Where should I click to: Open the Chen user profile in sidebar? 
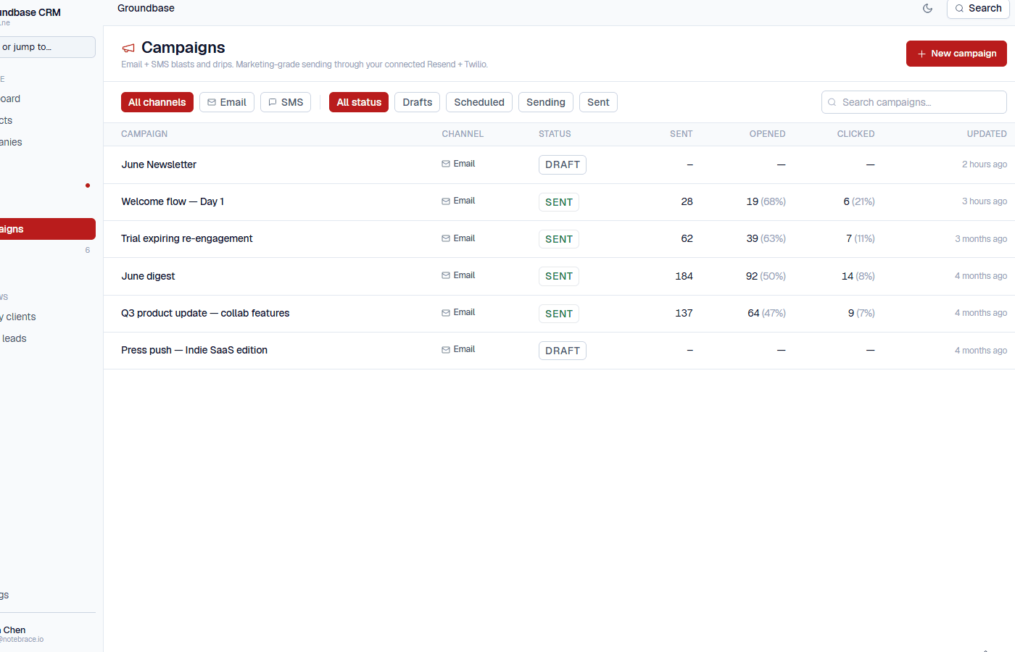tap(22, 634)
